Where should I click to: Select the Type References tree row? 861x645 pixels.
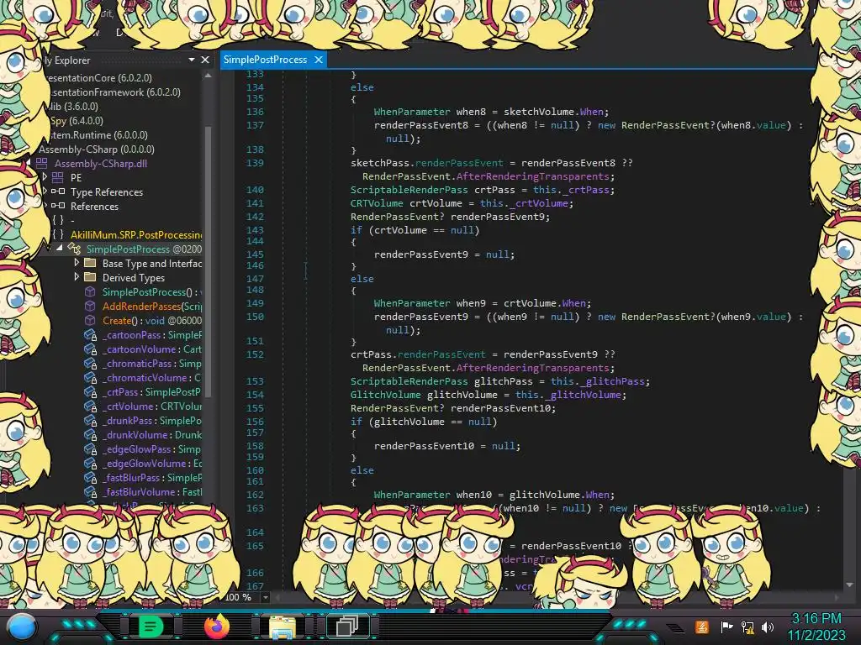(x=107, y=192)
